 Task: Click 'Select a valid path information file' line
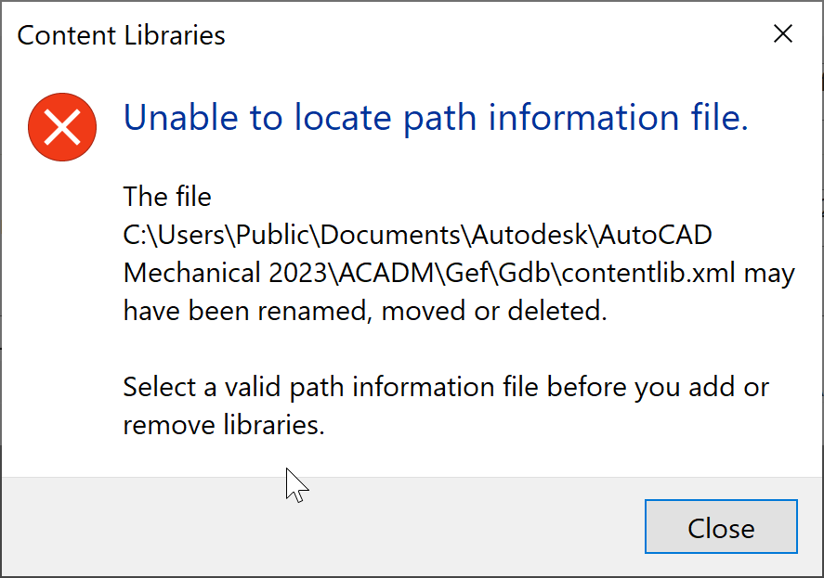point(330,387)
